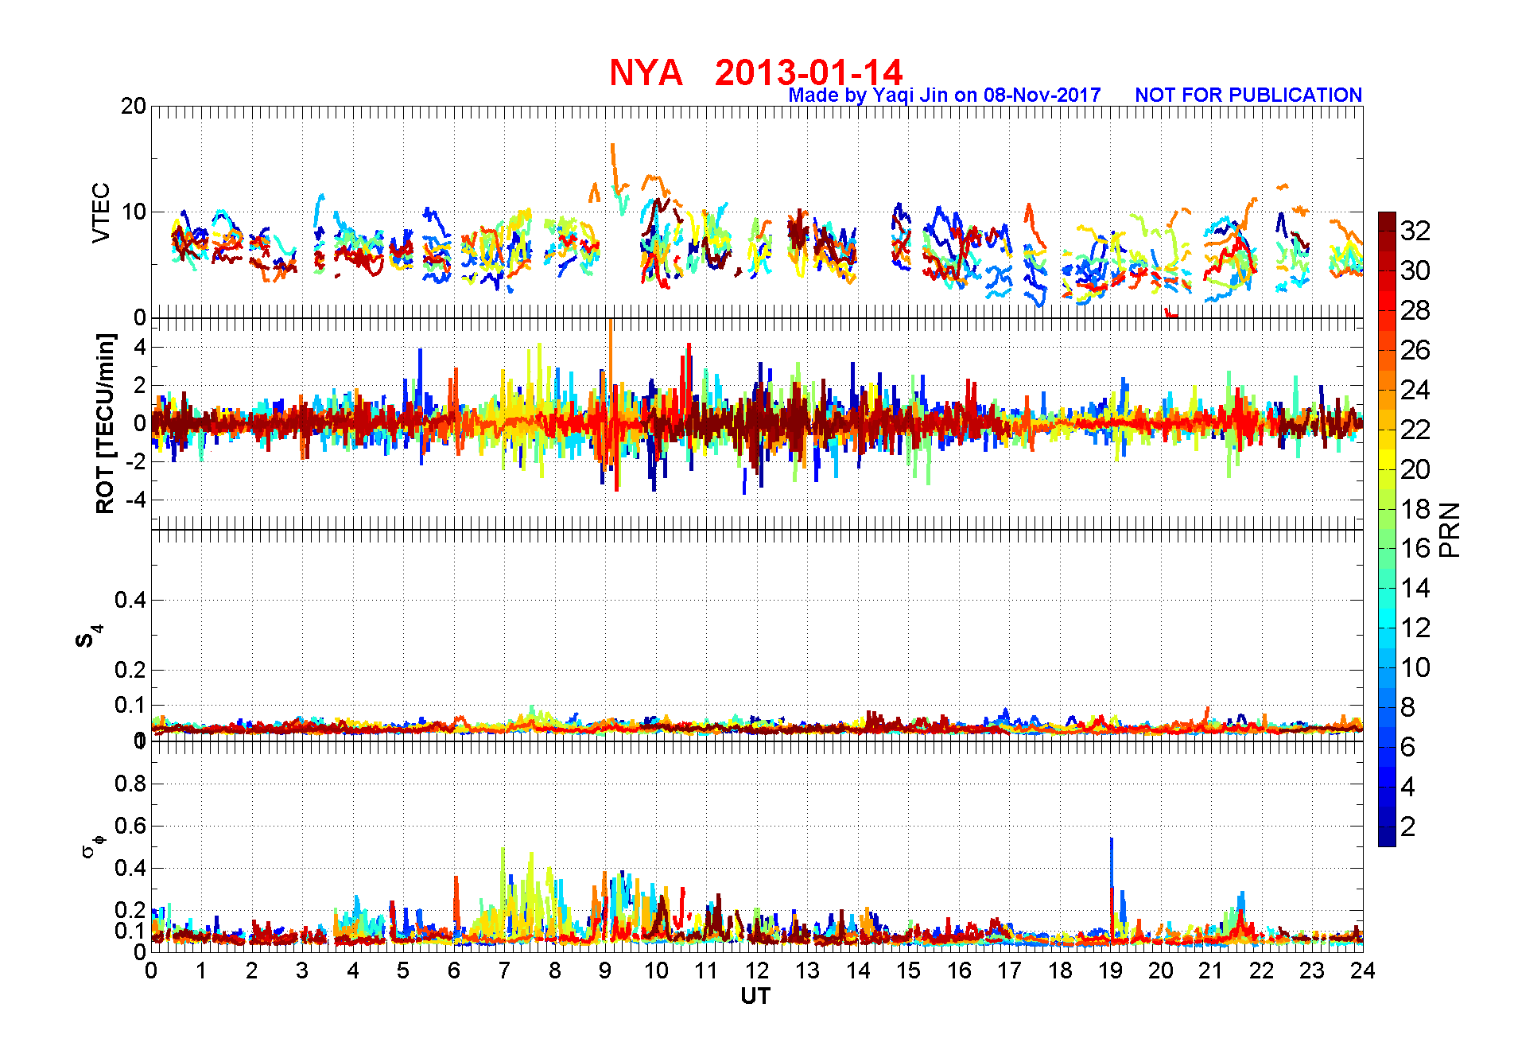
Task: Click the S4 plot panel
Action: (757, 636)
